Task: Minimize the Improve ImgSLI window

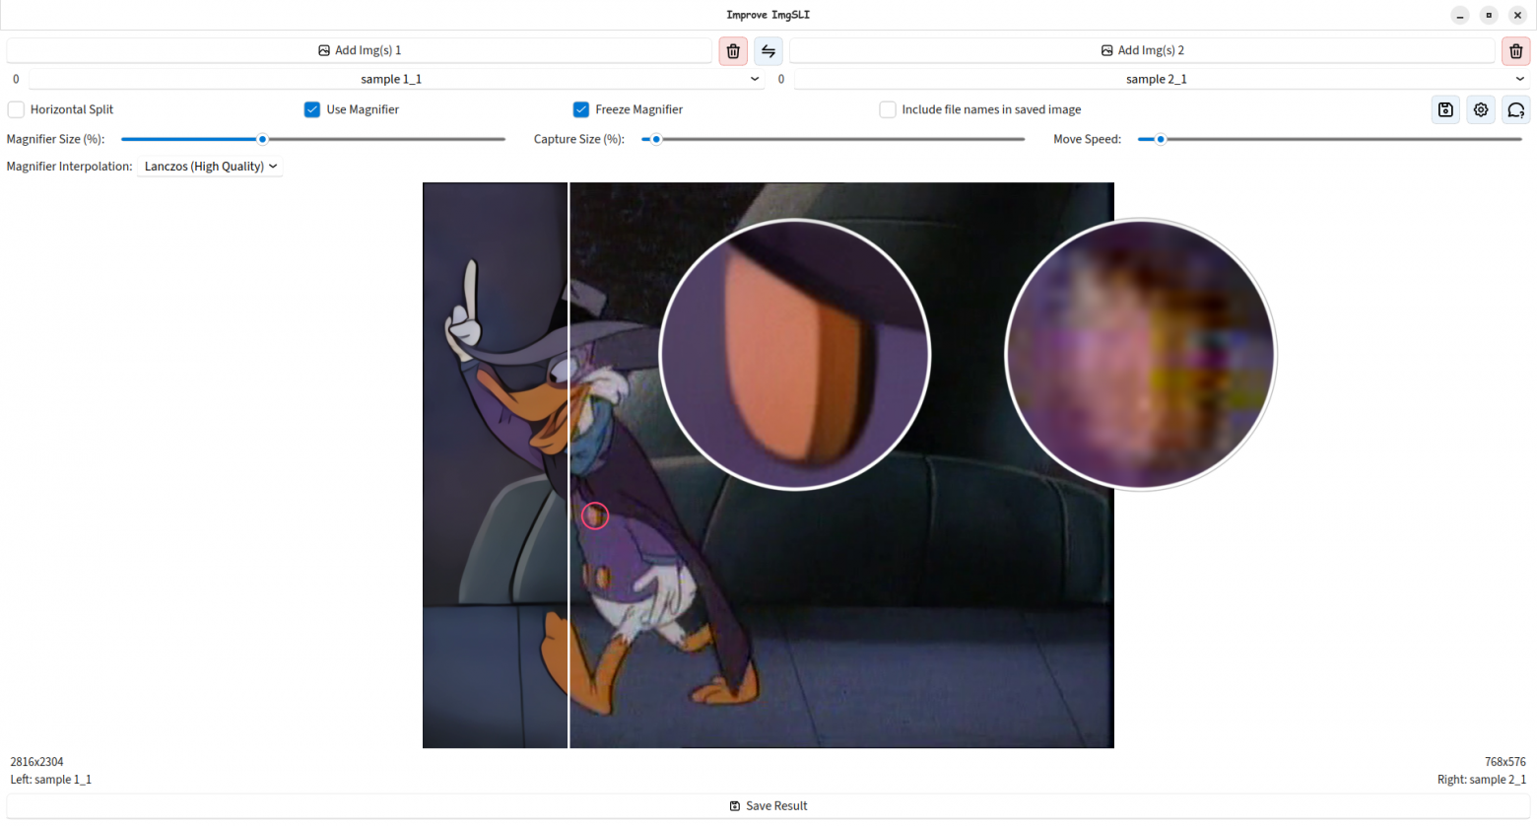Action: click(x=1460, y=15)
